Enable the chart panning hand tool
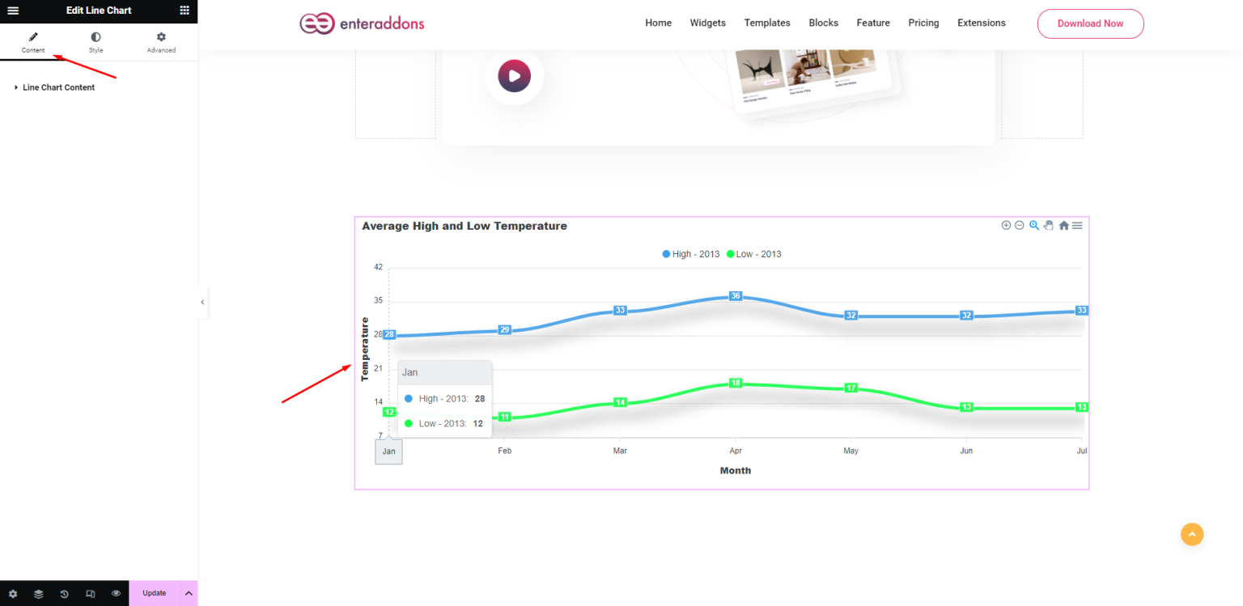This screenshot has width=1243, height=606. pos(1048,225)
